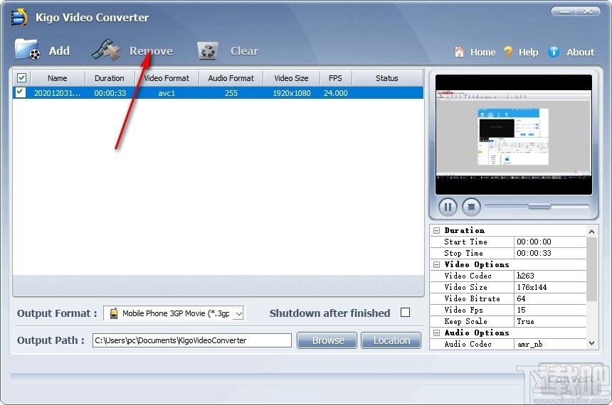The width and height of the screenshot is (612, 405).
Task: Click the video preview thumbnail
Action: [x=514, y=134]
